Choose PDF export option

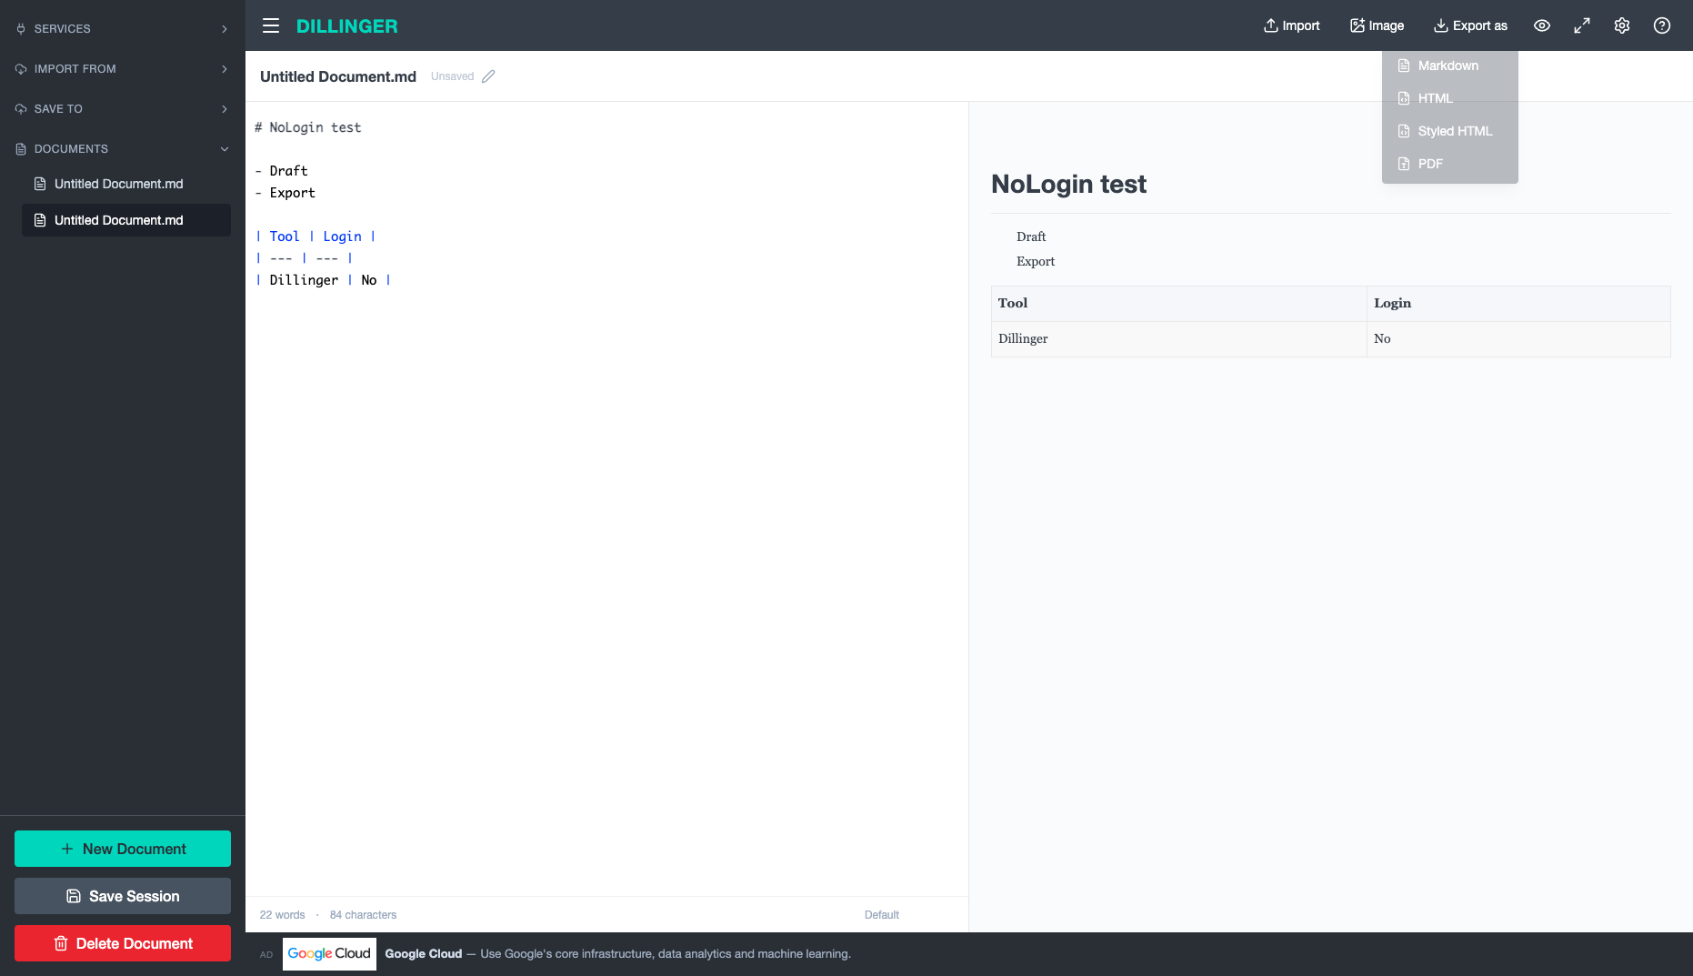point(1449,164)
